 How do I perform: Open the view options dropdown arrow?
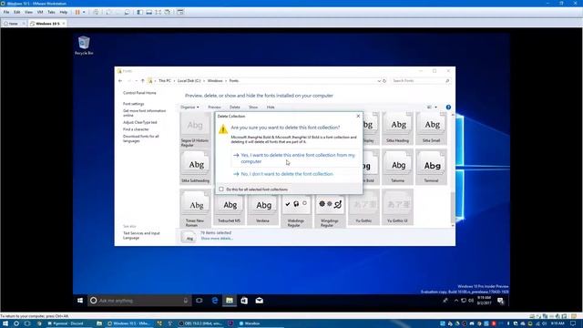point(435,108)
